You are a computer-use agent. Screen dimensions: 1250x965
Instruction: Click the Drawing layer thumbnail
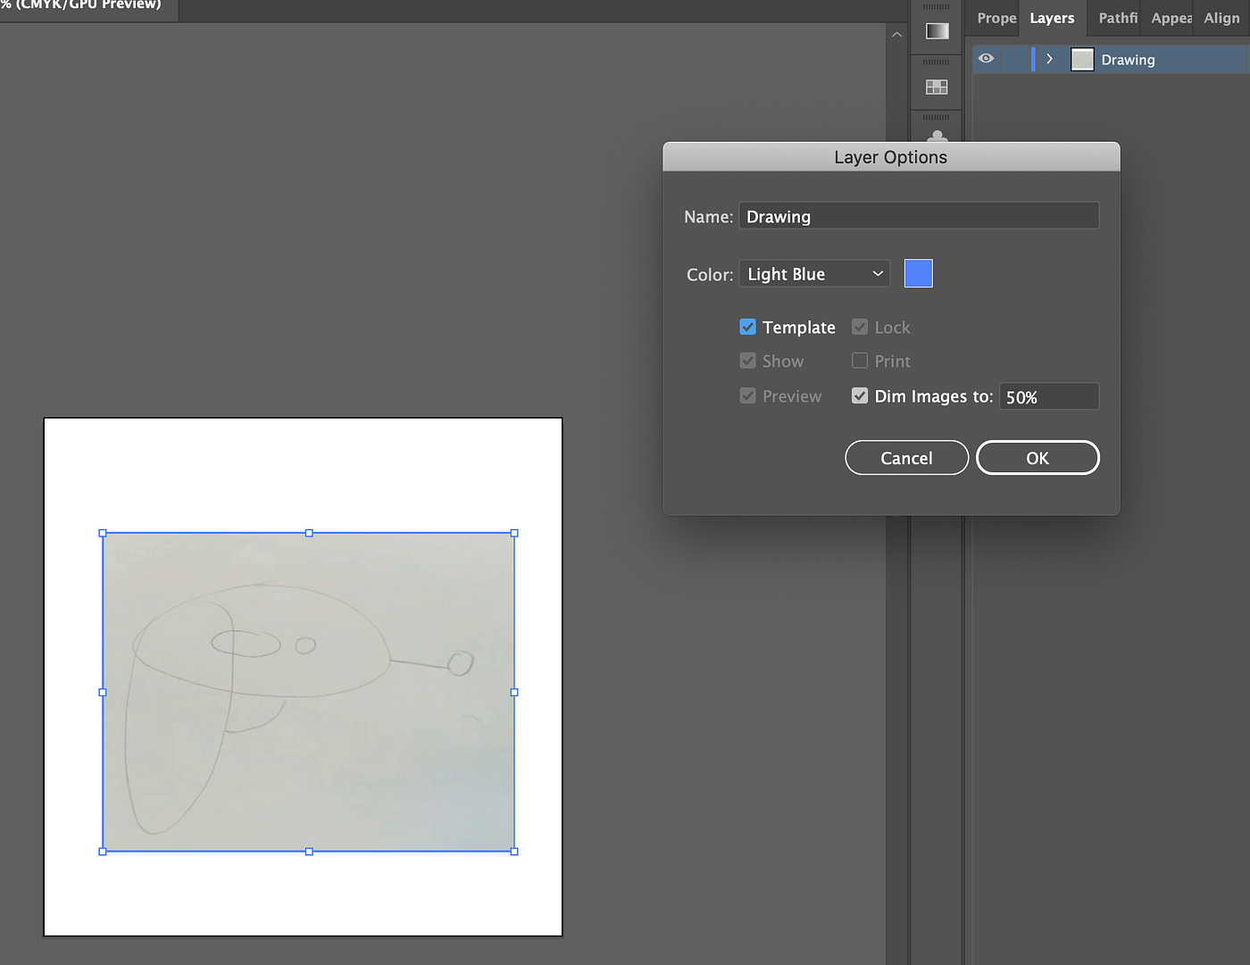pos(1082,60)
